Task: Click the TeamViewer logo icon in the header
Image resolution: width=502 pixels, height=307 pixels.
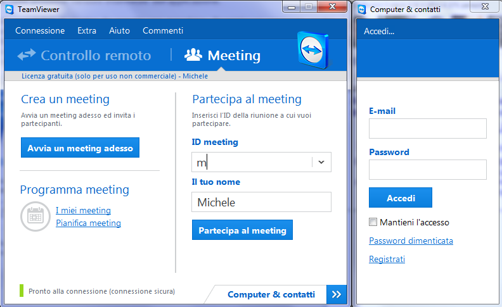Action: click(314, 50)
